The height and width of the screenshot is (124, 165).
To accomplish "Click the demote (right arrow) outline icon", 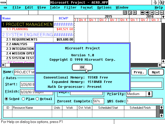I will click(147, 12).
